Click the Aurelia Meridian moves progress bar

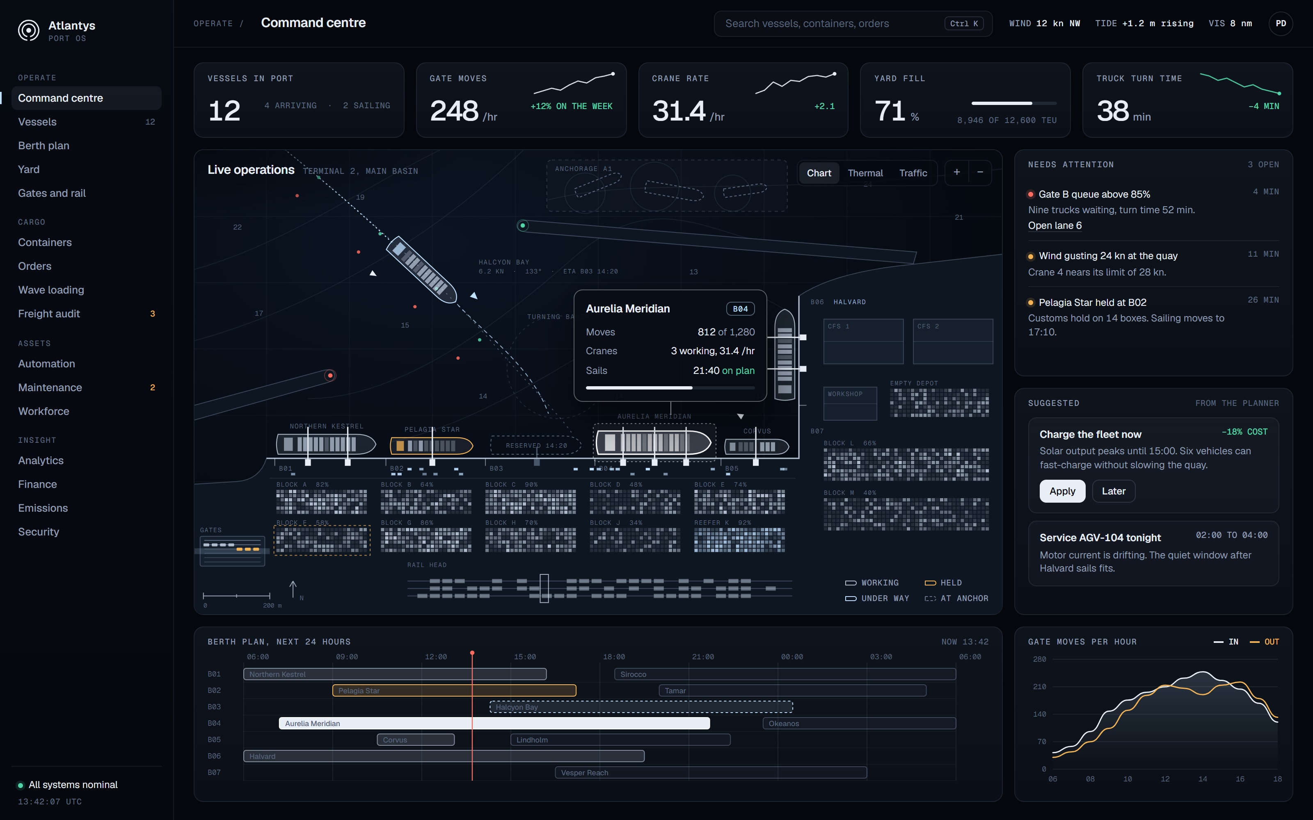670,388
